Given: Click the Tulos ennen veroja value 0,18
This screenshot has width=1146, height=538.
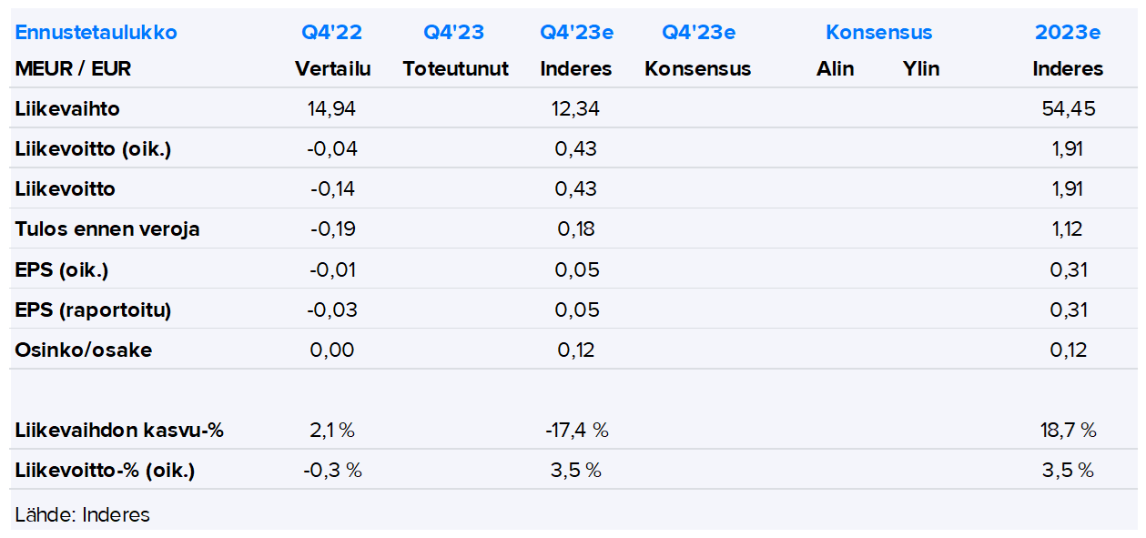Looking at the screenshot, I should tap(576, 229).
